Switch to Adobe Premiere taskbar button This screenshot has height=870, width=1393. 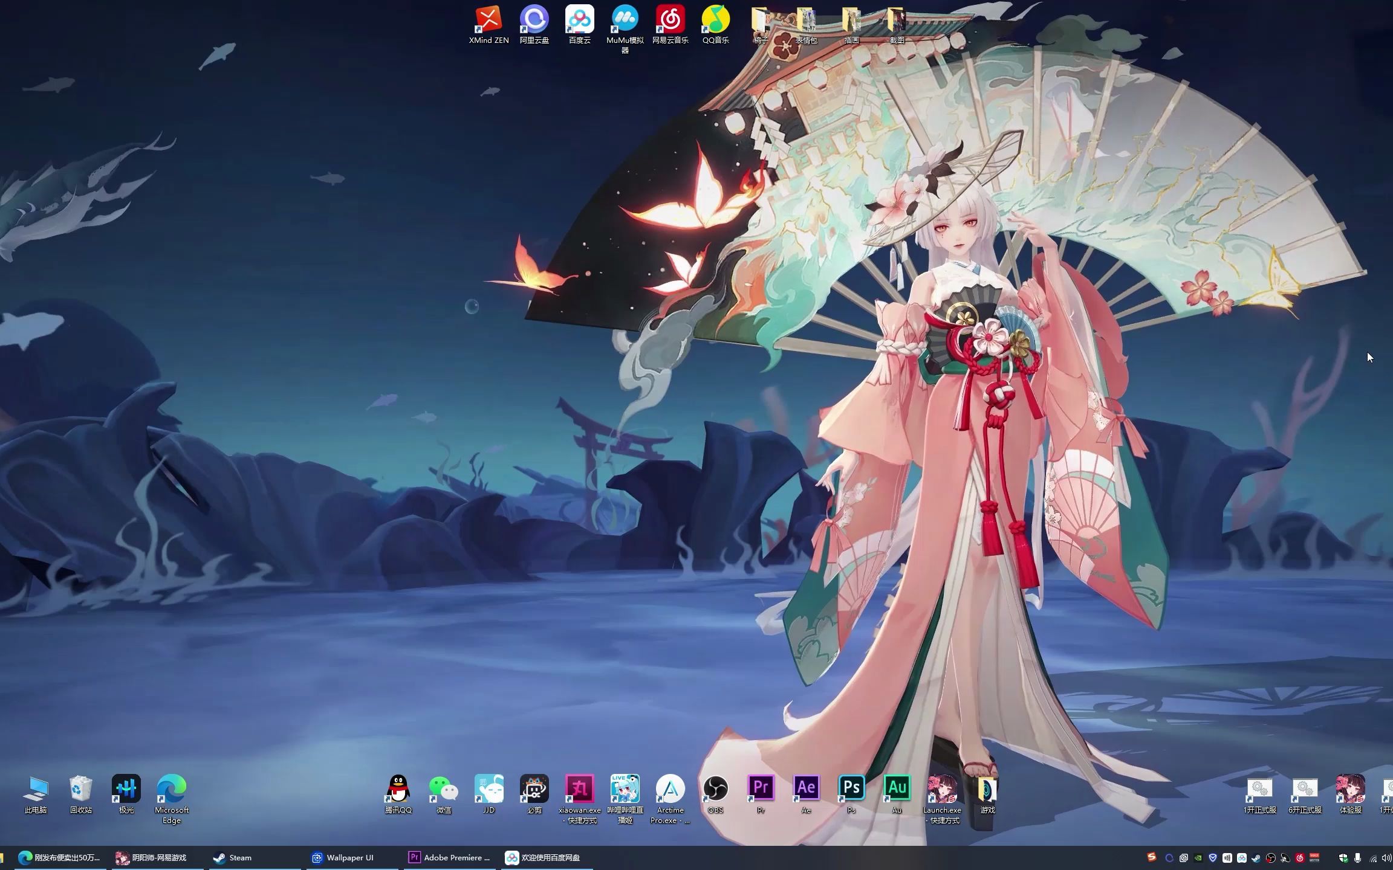(x=449, y=858)
